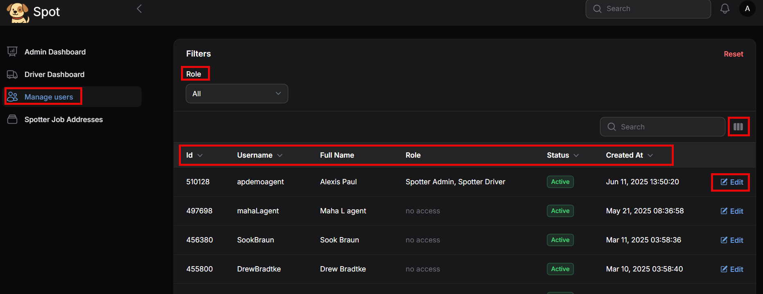Click the Filters heading
Screen dimensions: 763x294
coord(199,54)
